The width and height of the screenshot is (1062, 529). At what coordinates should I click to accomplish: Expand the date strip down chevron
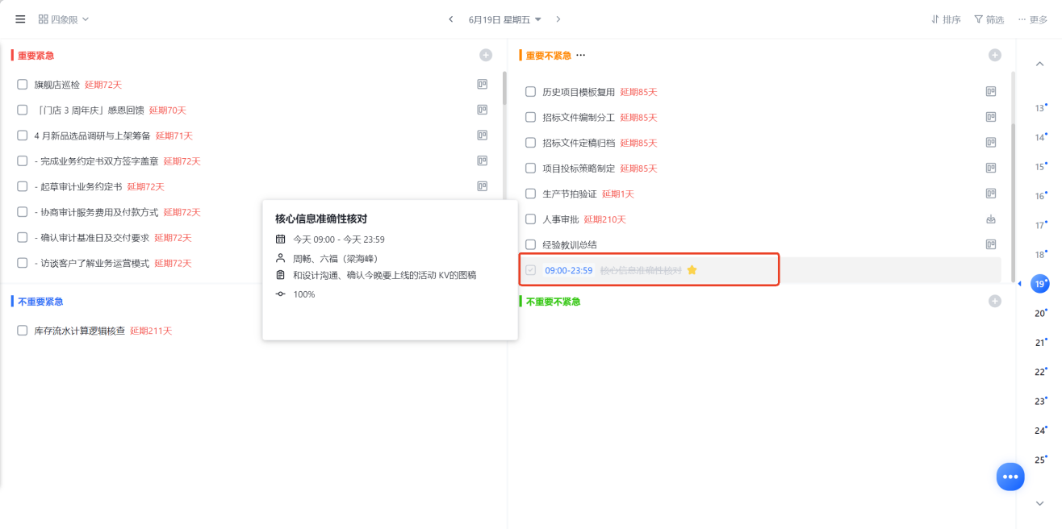click(1039, 503)
